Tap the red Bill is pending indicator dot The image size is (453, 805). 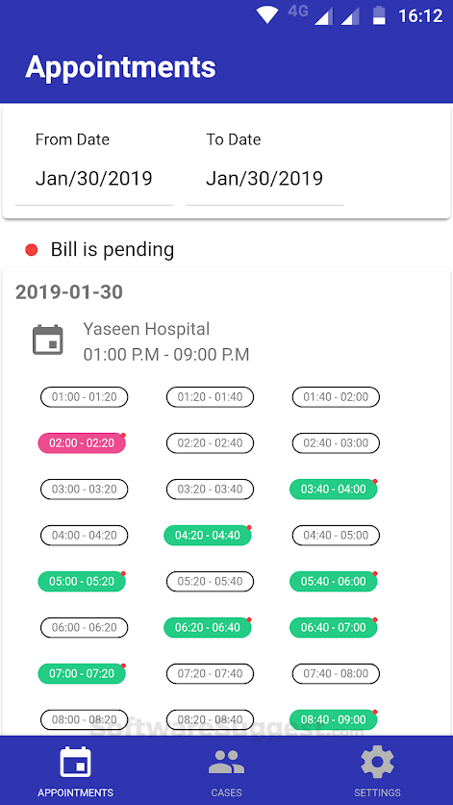click(x=32, y=250)
